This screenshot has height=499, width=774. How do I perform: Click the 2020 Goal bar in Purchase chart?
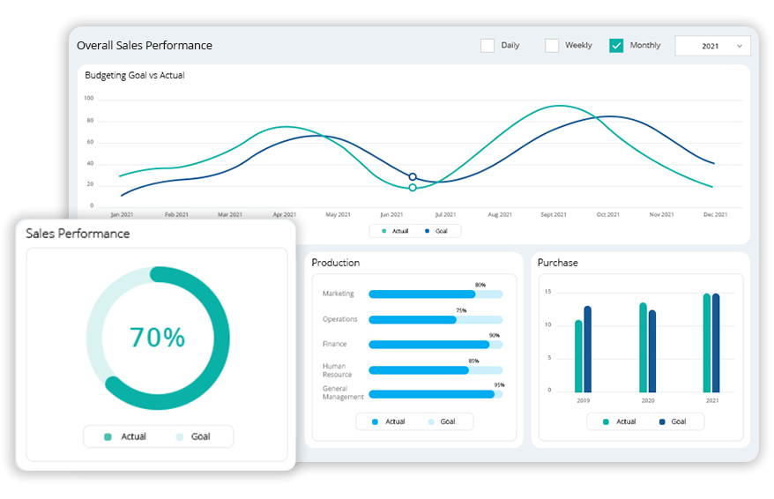(652, 351)
